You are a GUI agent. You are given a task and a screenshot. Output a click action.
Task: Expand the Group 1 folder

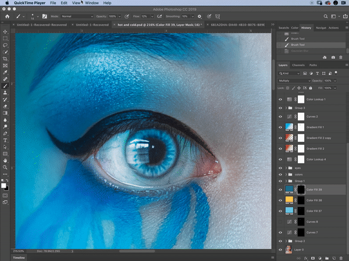click(286, 181)
